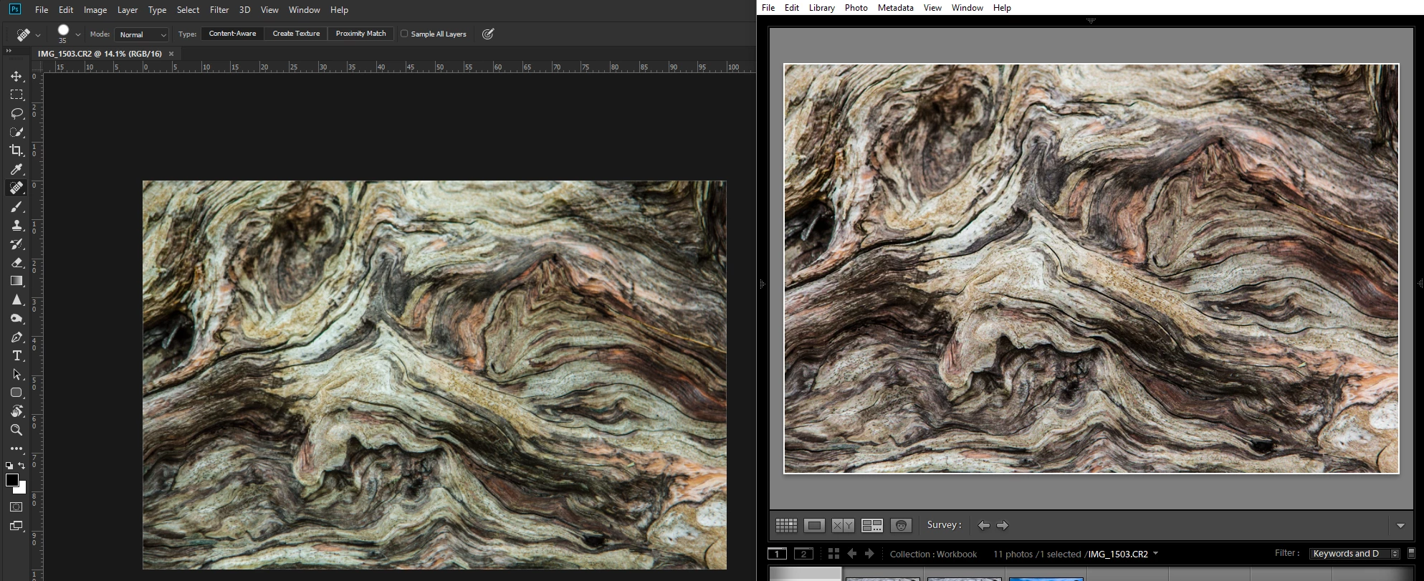The width and height of the screenshot is (1424, 581).
Task: Choose the Create Texture type button
Action: pos(296,34)
